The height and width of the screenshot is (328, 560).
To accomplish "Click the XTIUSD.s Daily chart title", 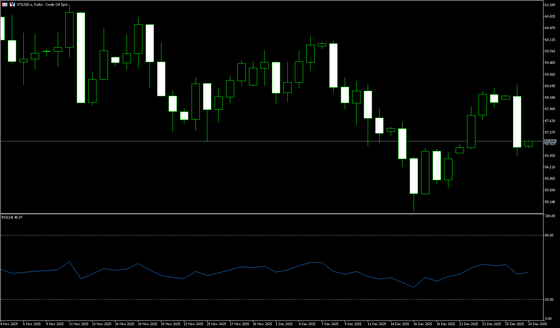I will (x=42, y=5).
